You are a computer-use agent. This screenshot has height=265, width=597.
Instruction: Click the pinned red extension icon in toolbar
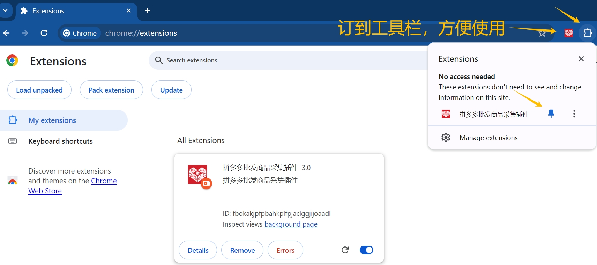click(x=568, y=33)
